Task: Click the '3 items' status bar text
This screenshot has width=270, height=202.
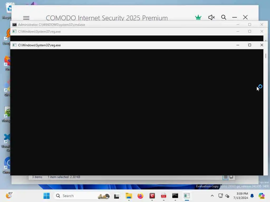Action: (x=37, y=177)
